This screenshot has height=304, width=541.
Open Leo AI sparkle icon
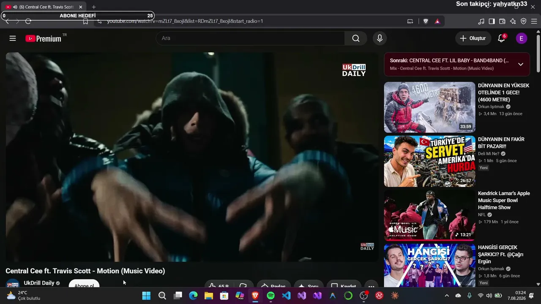pos(513,21)
